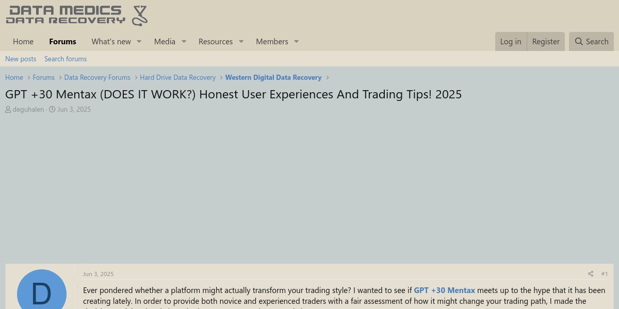619x309 pixels.
Task: Follow the GPT +30 Mentax link in post
Action: (x=444, y=290)
